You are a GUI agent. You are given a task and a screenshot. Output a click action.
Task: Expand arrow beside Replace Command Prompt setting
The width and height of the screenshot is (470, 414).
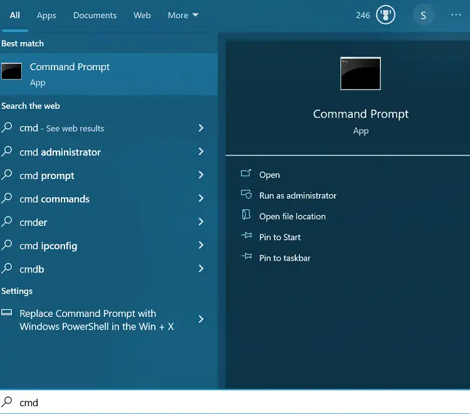[201, 319]
